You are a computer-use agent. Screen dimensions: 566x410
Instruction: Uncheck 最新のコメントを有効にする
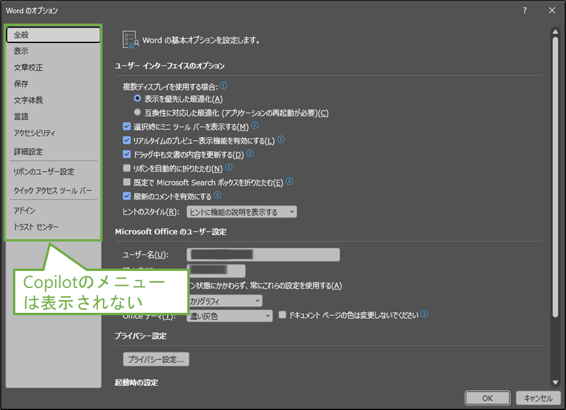click(x=127, y=196)
